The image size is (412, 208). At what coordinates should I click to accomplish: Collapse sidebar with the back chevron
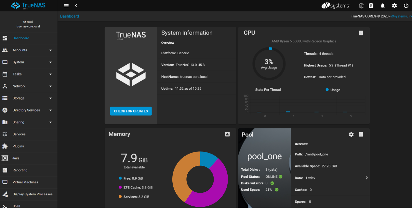pos(76,6)
